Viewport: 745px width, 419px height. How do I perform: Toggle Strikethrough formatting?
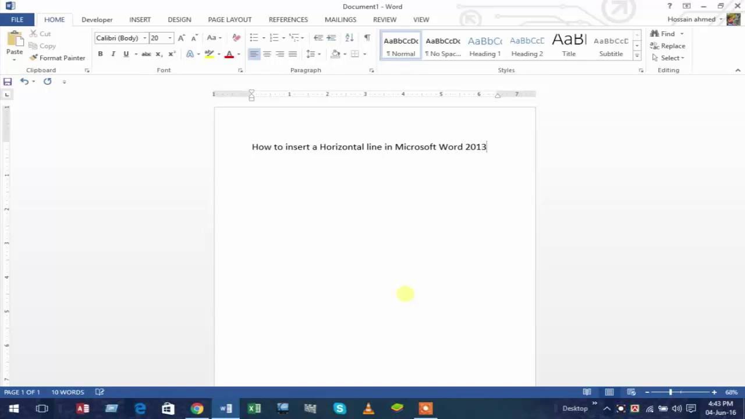pos(146,54)
